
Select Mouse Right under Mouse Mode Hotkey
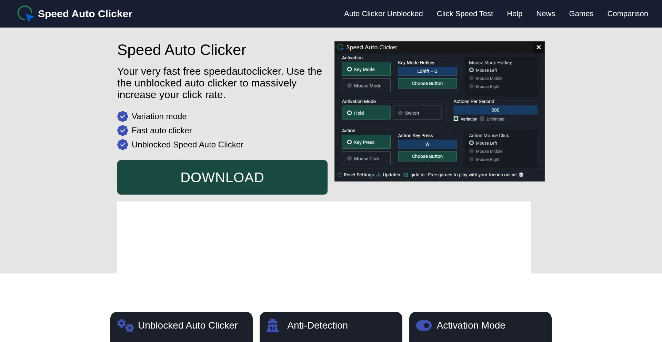pyautogui.click(x=472, y=86)
